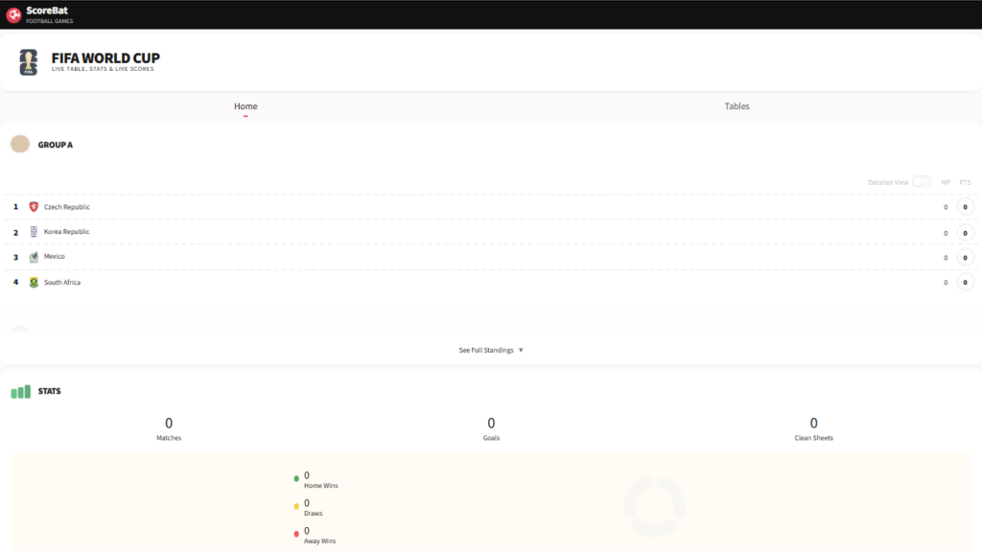Switch to the Home tab
This screenshot has width=982, height=551.
pos(245,106)
